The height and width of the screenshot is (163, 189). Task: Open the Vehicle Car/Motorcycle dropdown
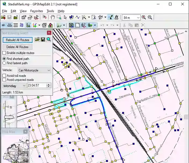click(x=34, y=70)
